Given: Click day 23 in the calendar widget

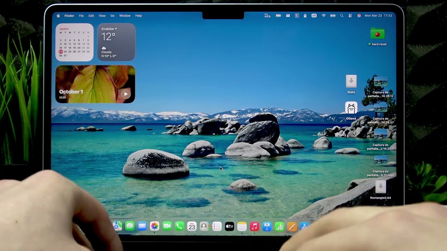Looking at the screenshot, I should (60, 52).
